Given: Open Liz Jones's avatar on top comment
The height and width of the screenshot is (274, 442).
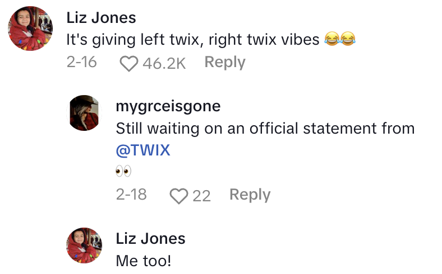Looking at the screenshot, I should point(31,29).
